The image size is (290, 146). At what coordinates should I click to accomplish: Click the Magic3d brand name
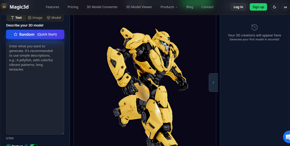click(19, 7)
